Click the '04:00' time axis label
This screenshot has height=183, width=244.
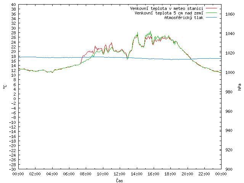(52, 174)
